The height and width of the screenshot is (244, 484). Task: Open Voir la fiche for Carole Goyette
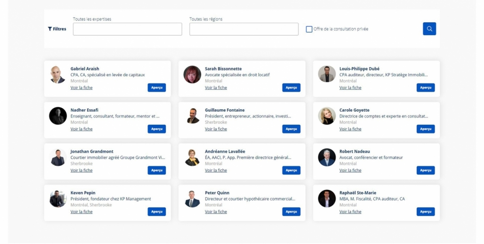coord(350,129)
